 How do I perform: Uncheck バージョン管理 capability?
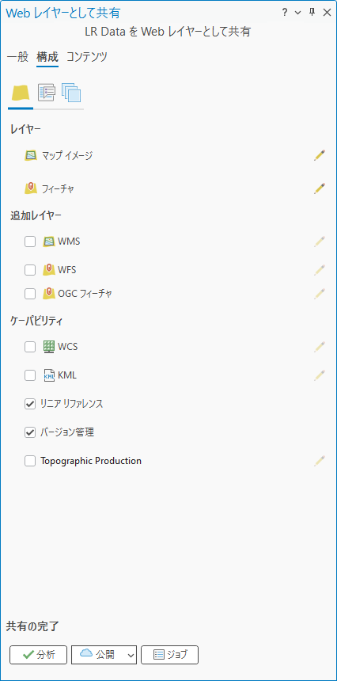[x=30, y=432]
